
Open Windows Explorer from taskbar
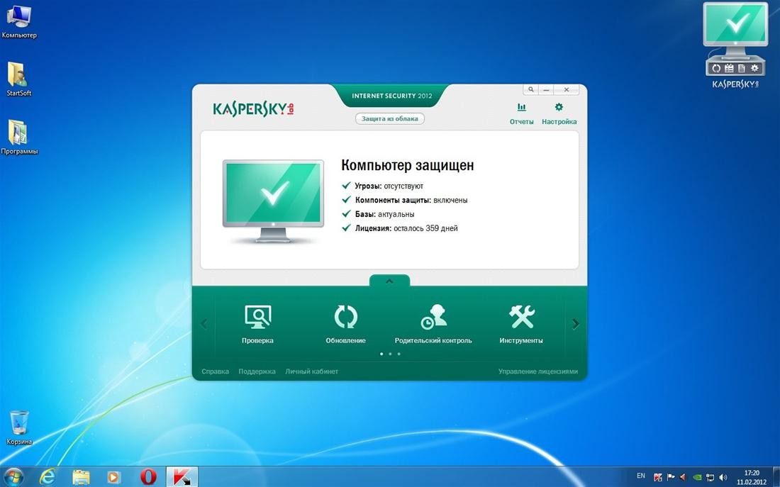coord(81,477)
